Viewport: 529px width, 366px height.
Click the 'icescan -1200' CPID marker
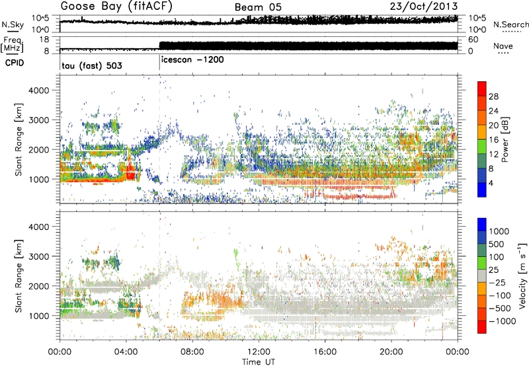192,60
